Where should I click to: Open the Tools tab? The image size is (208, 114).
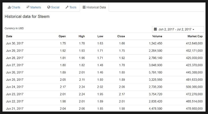[x=71, y=7]
